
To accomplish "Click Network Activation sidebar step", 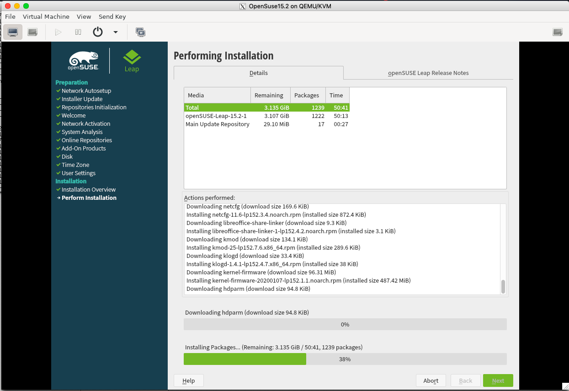I will (x=86, y=123).
